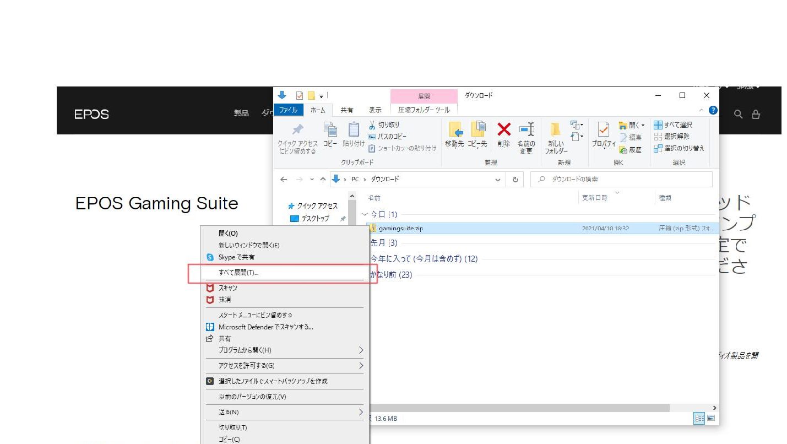Image resolution: width=787 pixels, height=444 pixels.
Task: Click the blue Help question mark icon
Action: tap(713, 110)
